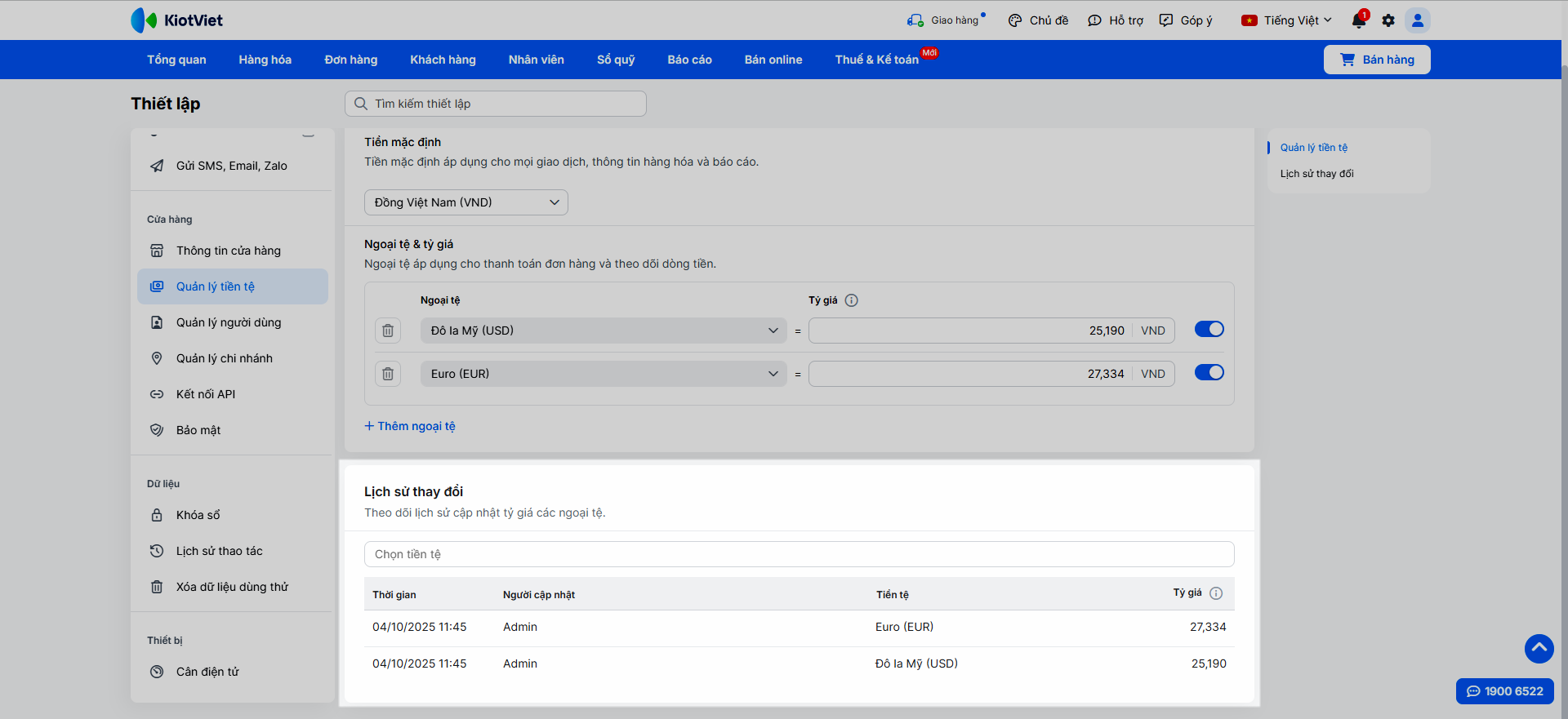The image size is (1568, 719).
Task: Click the KiotViet logo
Action: click(x=177, y=20)
